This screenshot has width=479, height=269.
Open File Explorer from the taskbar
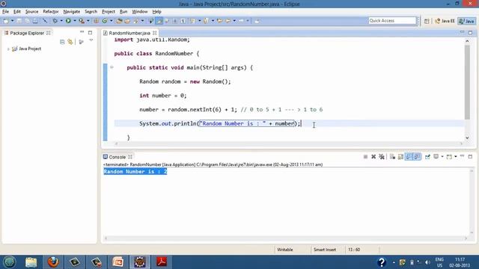(31, 262)
